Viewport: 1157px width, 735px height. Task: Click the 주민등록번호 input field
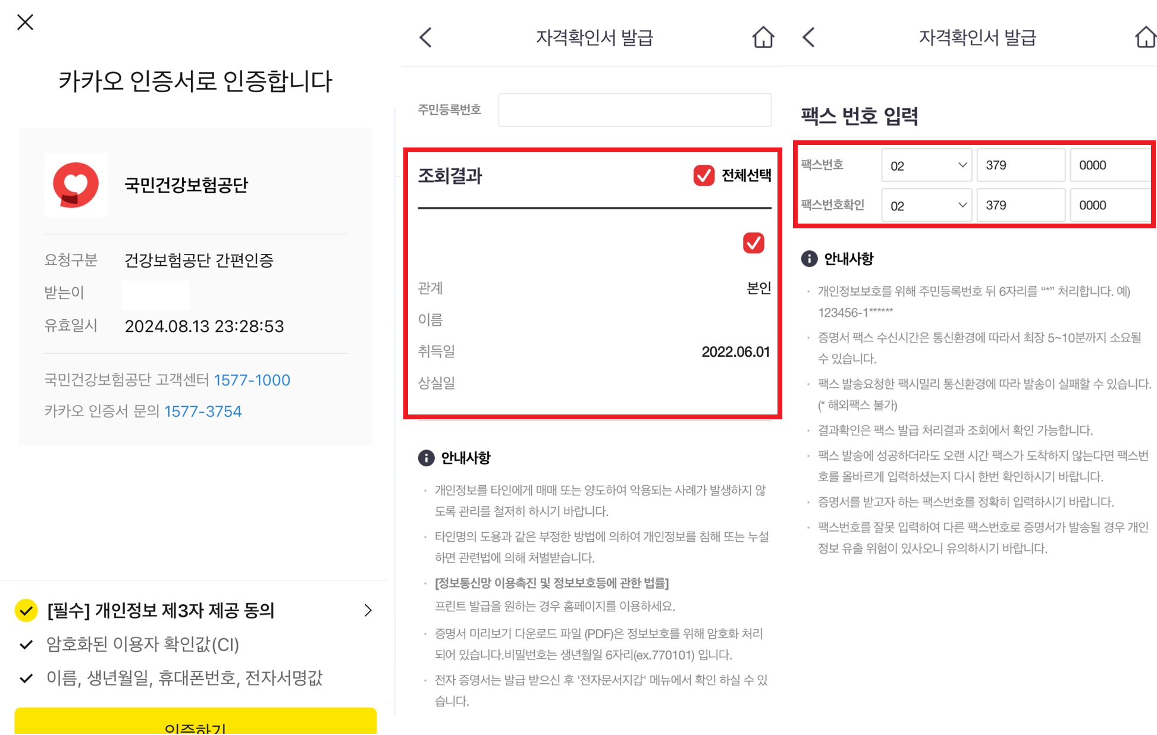634,110
